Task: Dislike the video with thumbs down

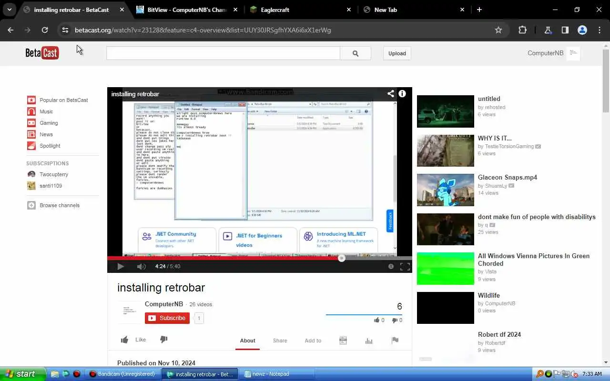Action: pos(163,340)
